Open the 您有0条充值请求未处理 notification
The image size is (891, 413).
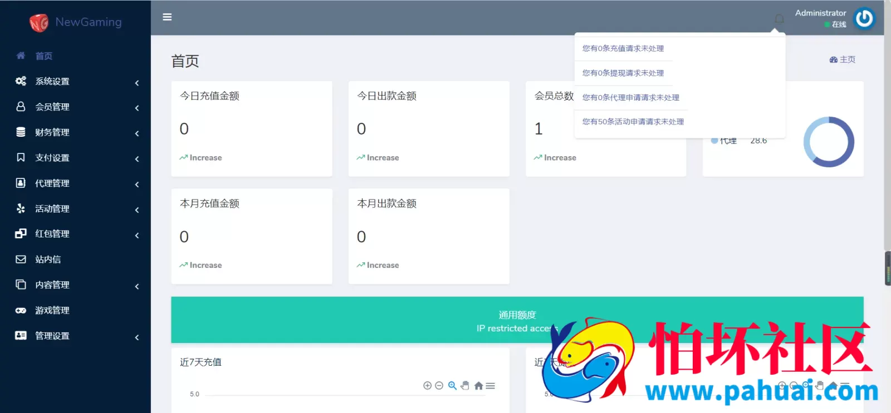pyautogui.click(x=623, y=48)
